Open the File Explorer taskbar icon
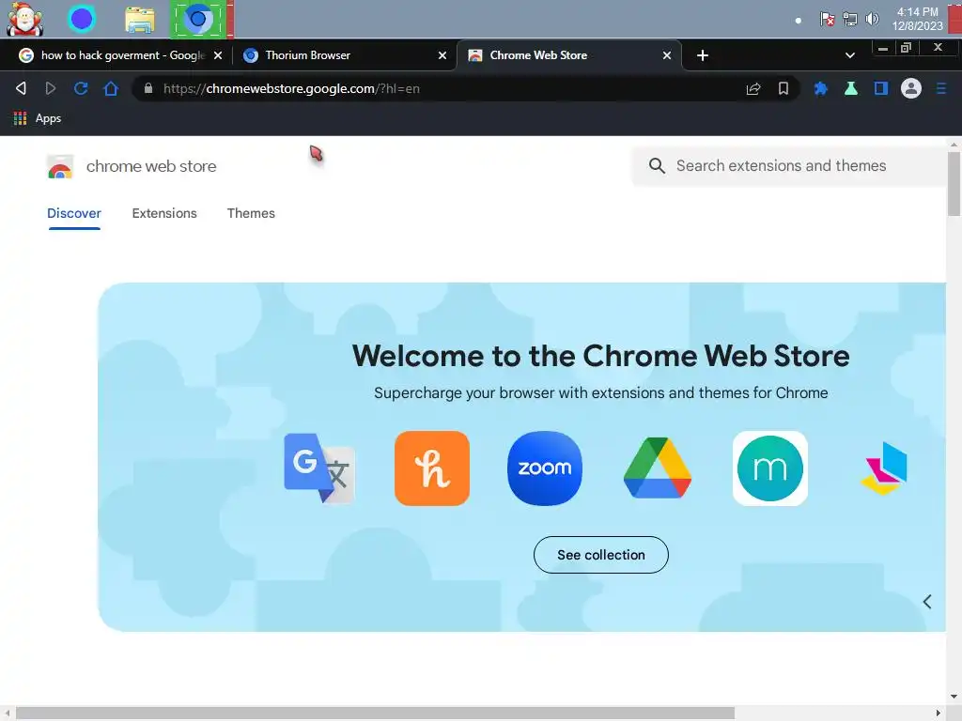The height and width of the screenshot is (721, 962). pos(140,20)
